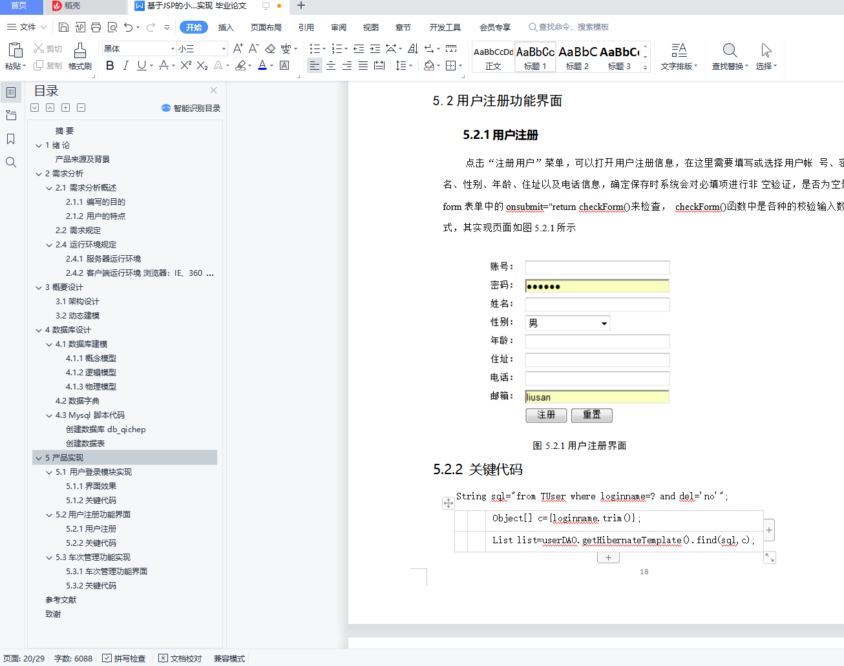Add a character border with the boxed A icon
This screenshot has width=844, height=666.
coord(284,65)
